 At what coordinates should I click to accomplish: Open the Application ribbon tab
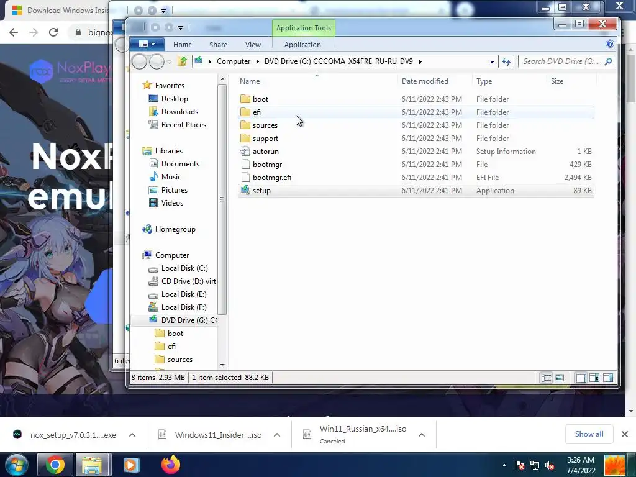point(302,45)
